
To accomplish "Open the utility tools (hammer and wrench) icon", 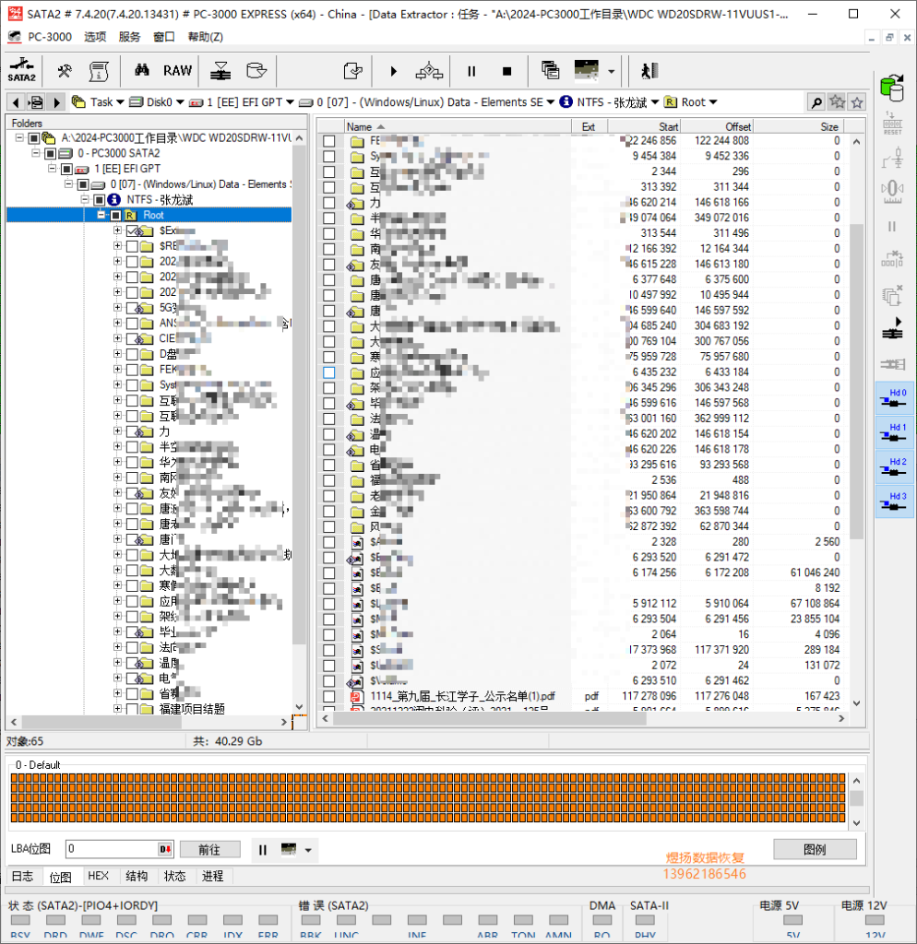I will click(x=65, y=71).
